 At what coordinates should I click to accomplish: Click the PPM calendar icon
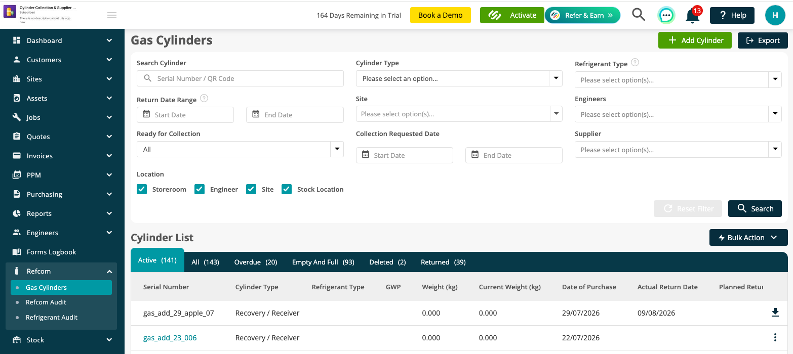coord(17,175)
